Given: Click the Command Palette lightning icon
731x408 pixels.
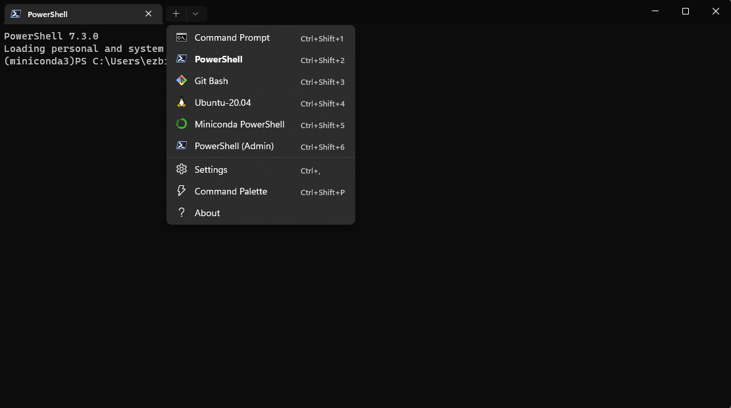Looking at the screenshot, I should [181, 191].
